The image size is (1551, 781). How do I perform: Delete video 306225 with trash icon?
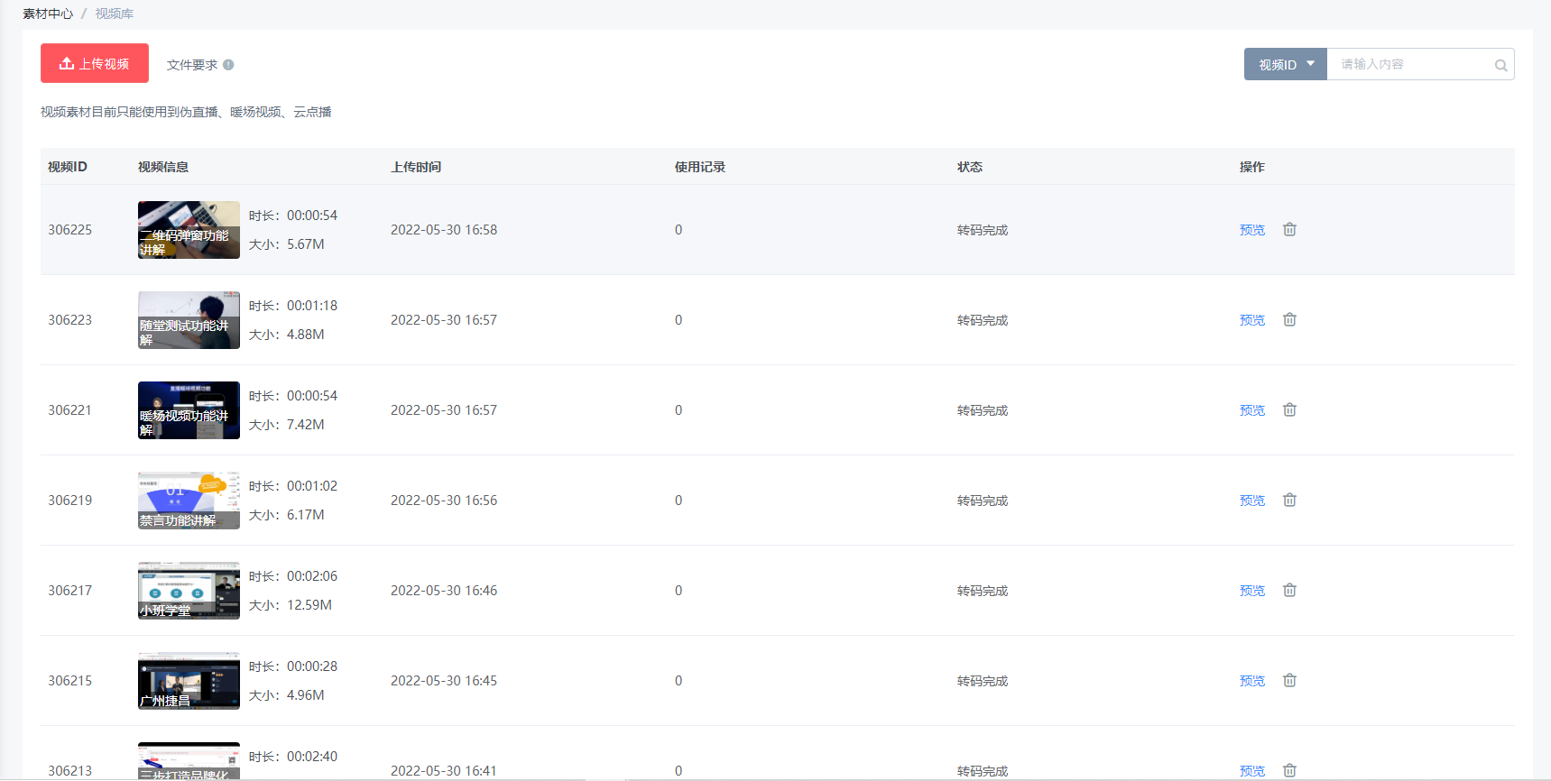tap(1289, 230)
